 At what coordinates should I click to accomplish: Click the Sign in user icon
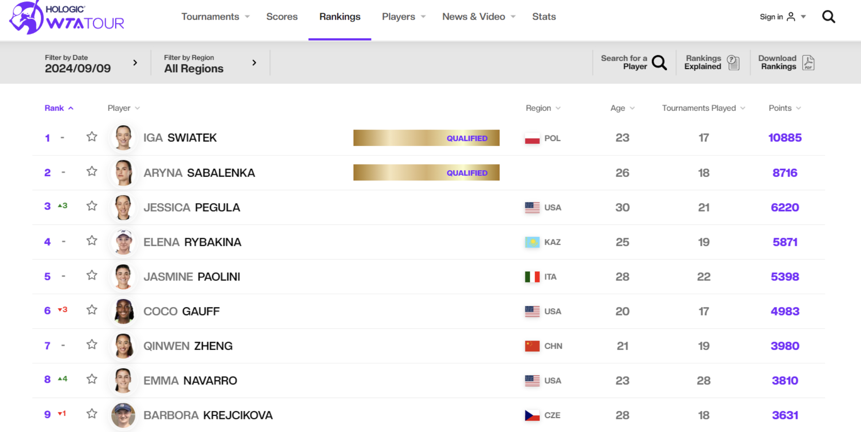(x=791, y=17)
